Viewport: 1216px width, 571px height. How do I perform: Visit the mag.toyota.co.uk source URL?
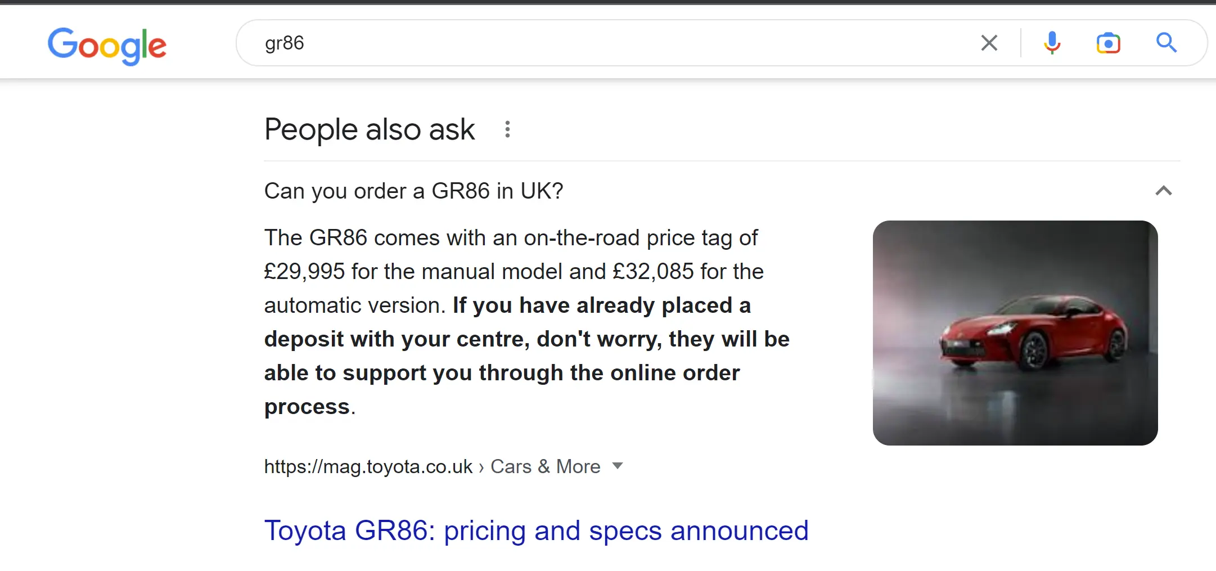pyautogui.click(x=368, y=466)
